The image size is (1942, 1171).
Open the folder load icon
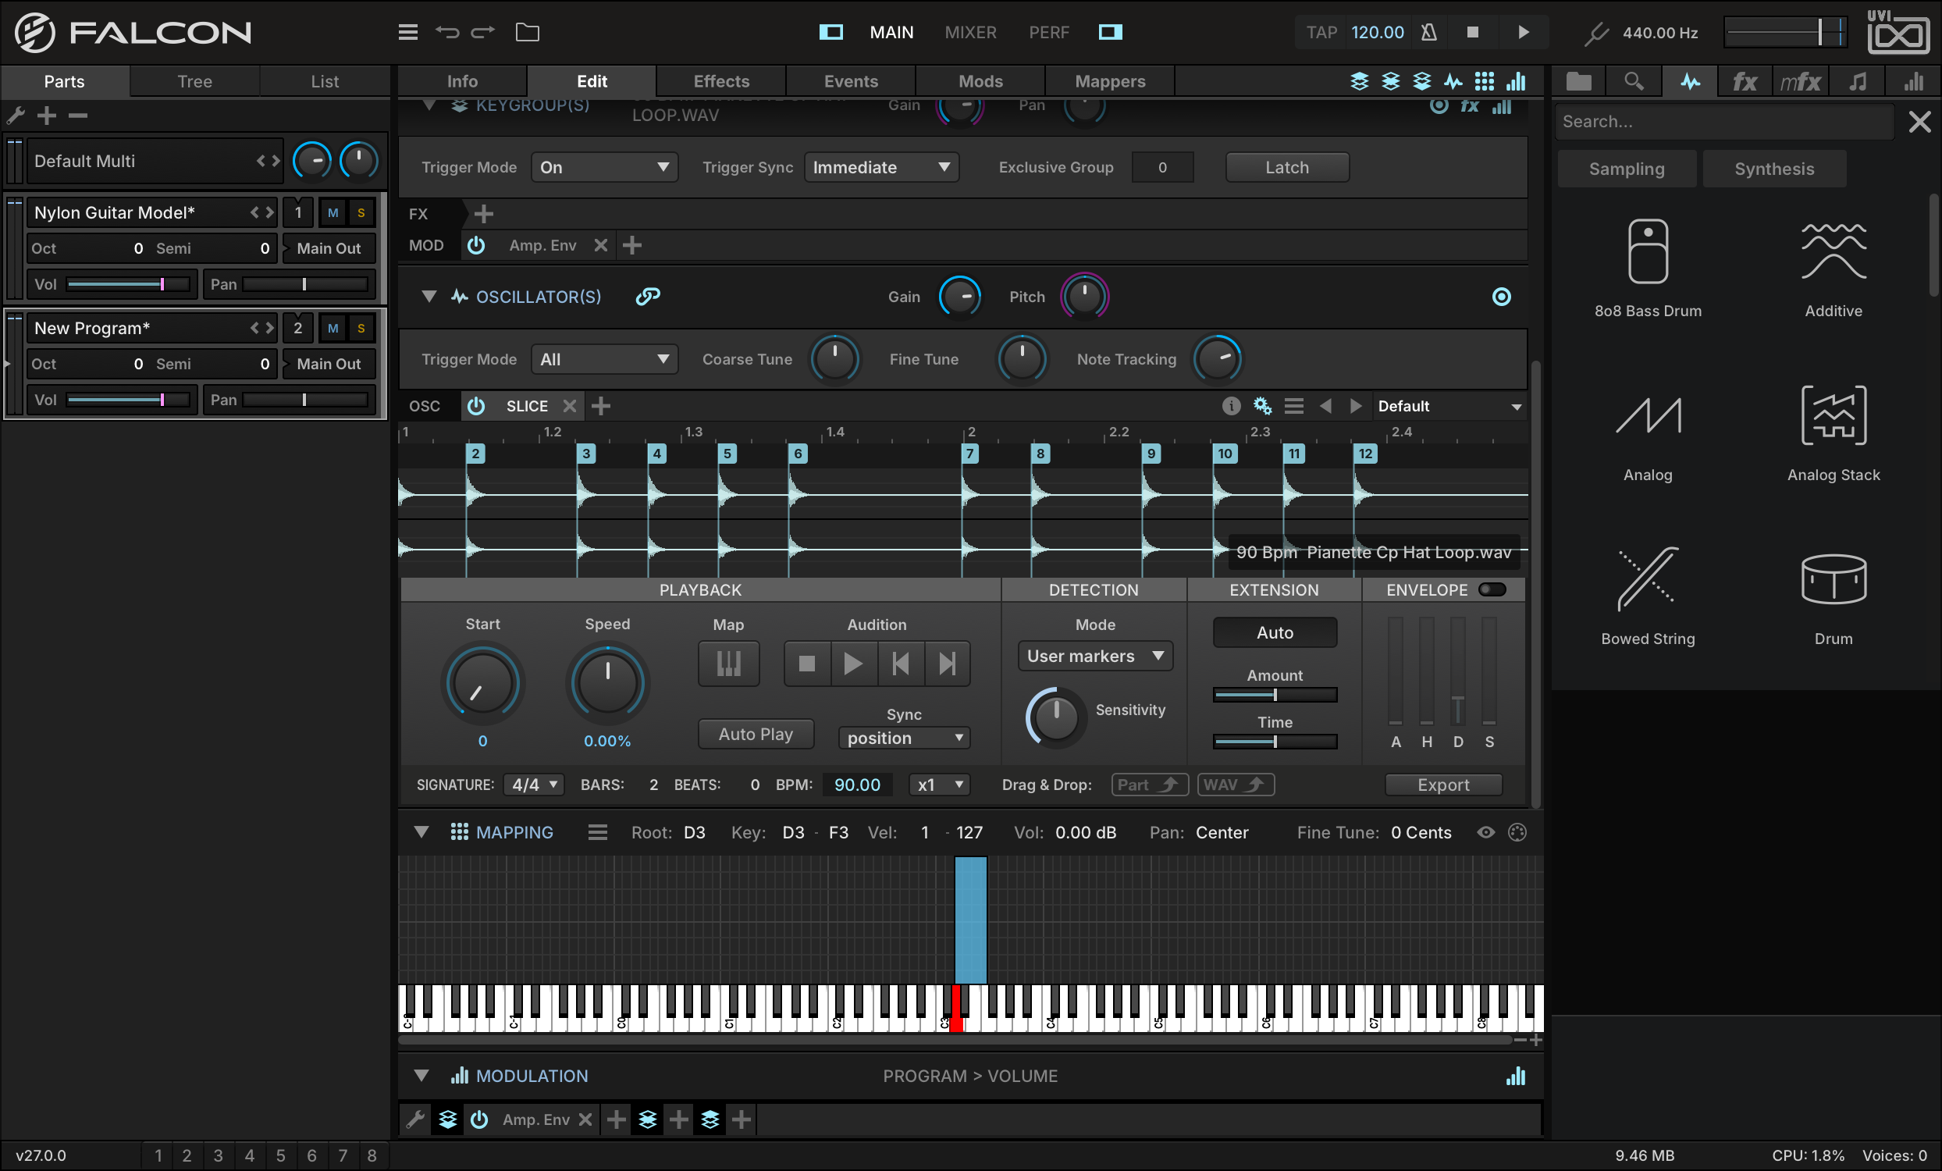coord(528,32)
